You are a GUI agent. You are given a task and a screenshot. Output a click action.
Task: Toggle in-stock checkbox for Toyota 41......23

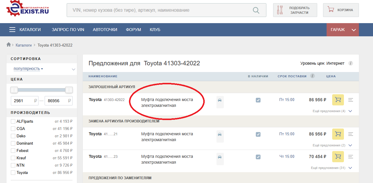coord(258,157)
